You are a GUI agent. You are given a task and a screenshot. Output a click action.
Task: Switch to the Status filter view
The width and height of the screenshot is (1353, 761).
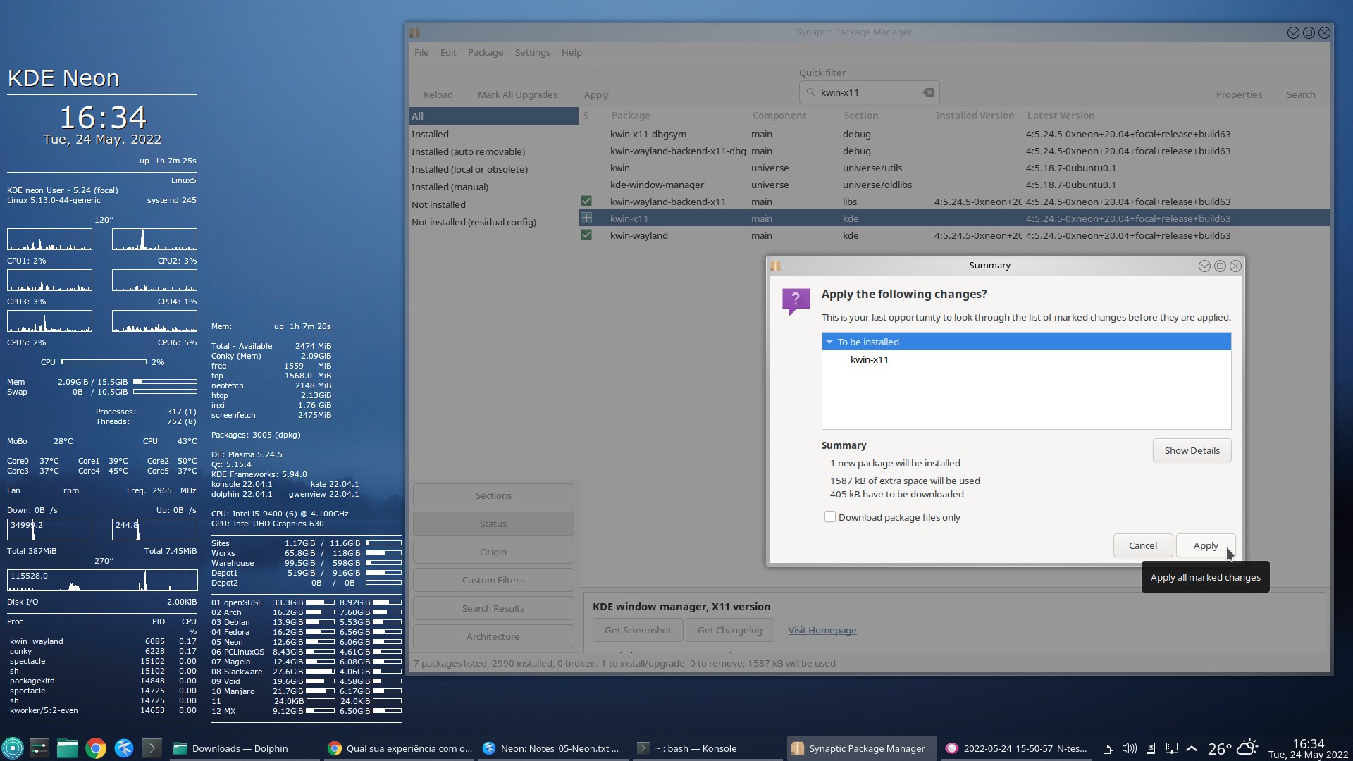tap(493, 524)
